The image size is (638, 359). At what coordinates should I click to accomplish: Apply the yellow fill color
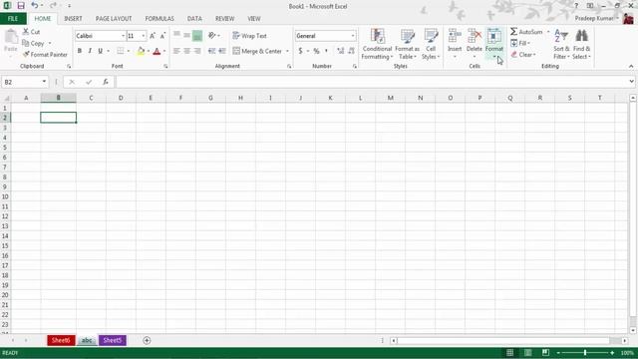[141, 51]
